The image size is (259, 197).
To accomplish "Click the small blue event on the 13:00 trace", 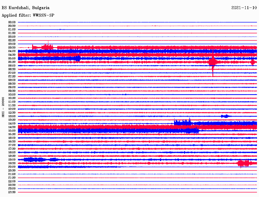I will pyautogui.click(x=225, y=116).
